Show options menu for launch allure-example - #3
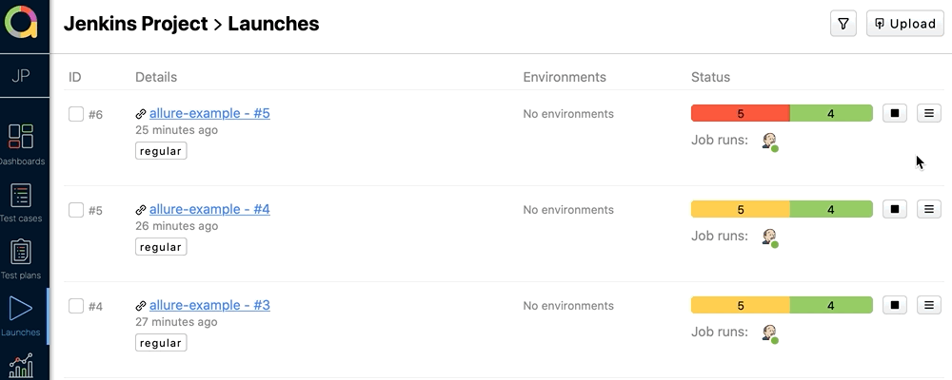Image resolution: width=952 pixels, height=380 pixels. pos(928,305)
